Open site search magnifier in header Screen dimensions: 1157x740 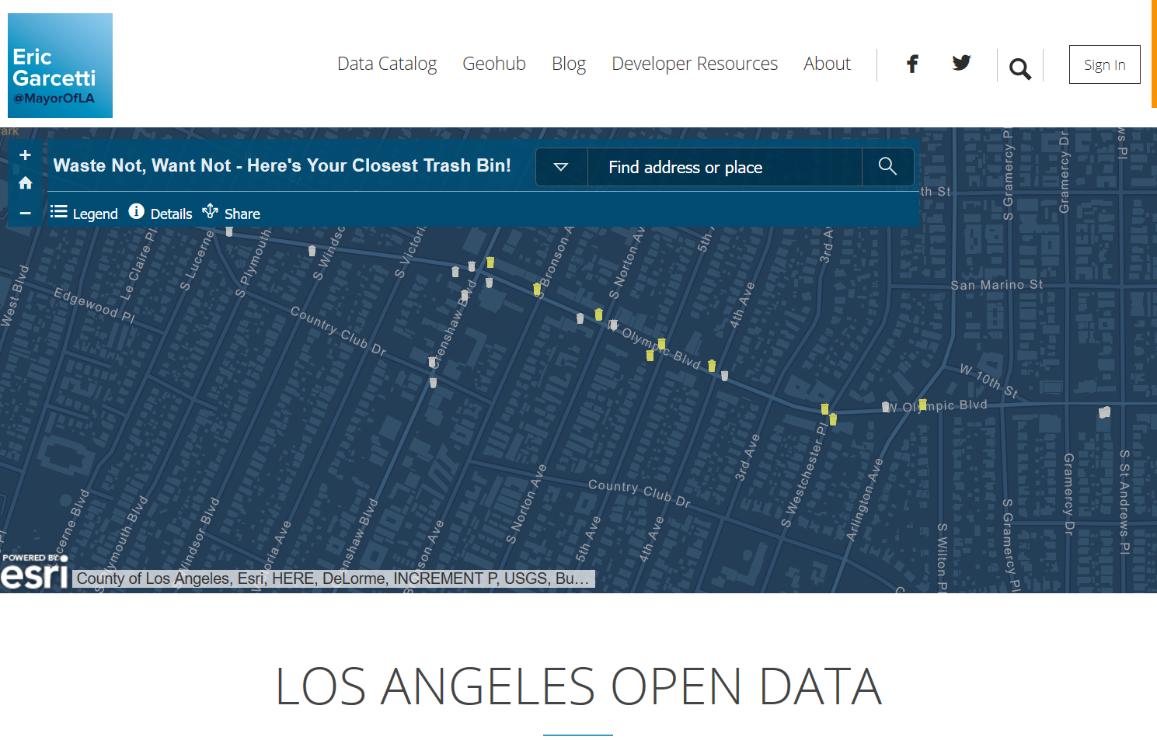point(1020,69)
